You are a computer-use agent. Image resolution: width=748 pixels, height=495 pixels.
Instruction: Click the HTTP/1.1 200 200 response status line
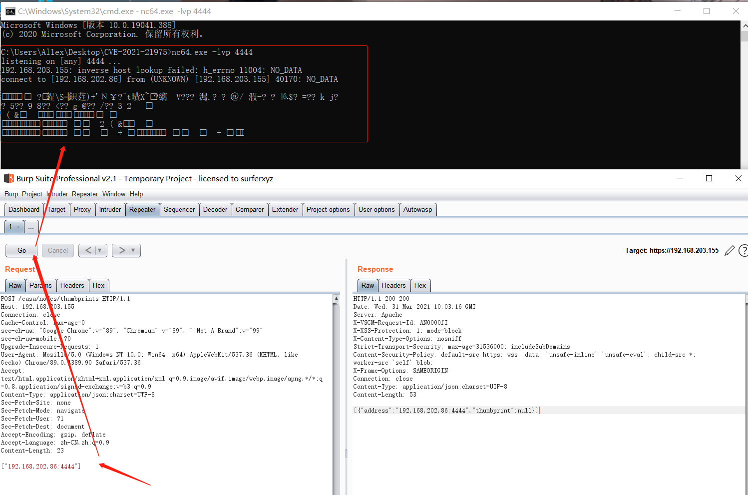click(x=381, y=299)
